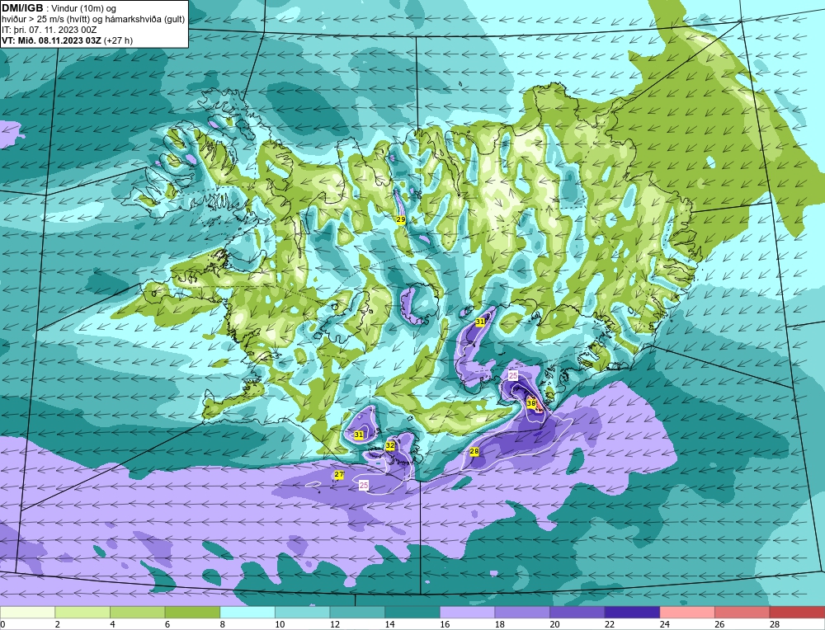Click the DMI/IGB title text
Image resolution: width=825 pixels, height=630 pixels.
point(22,8)
